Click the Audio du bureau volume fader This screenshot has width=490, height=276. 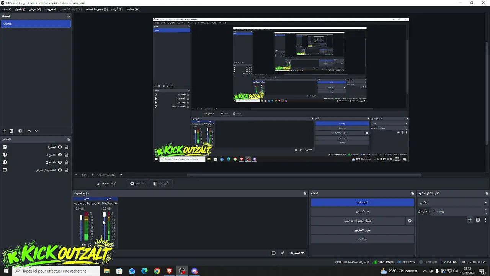[x=81, y=218]
